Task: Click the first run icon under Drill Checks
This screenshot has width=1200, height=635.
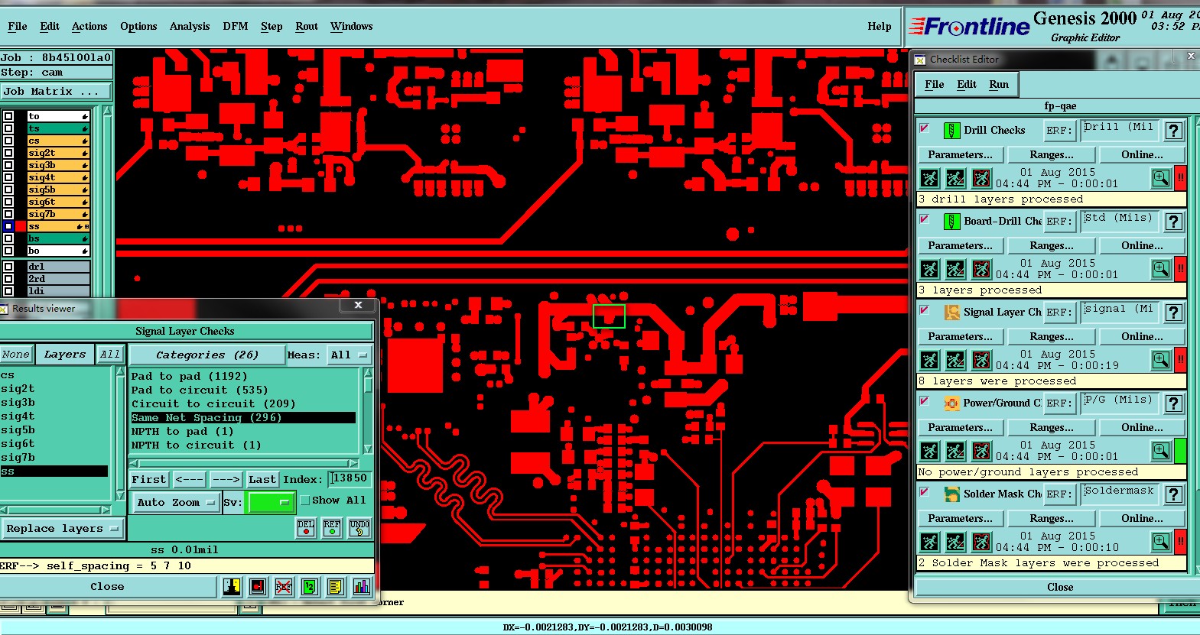Action: (929, 179)
